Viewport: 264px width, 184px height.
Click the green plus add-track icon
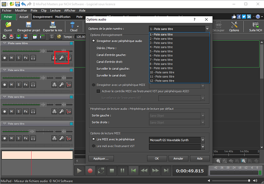(x=18, y=36)
